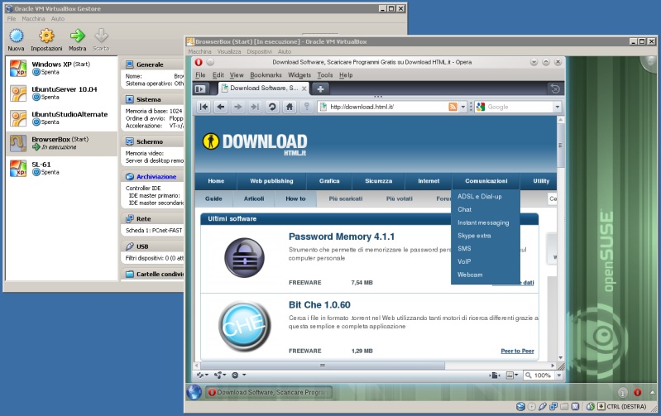
Task: Toggle Opera's side panel button
Action: tap(200, 88)
